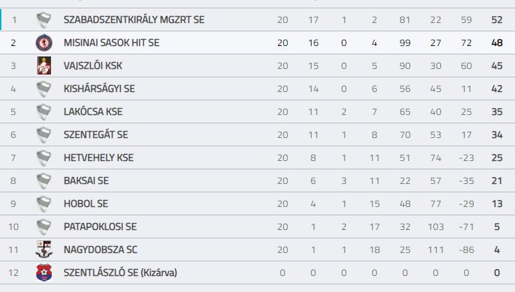This screenshot has height=292, width=515.
Task: Click the Lakócsa KSE shield icon
Action: coord(44,112)
